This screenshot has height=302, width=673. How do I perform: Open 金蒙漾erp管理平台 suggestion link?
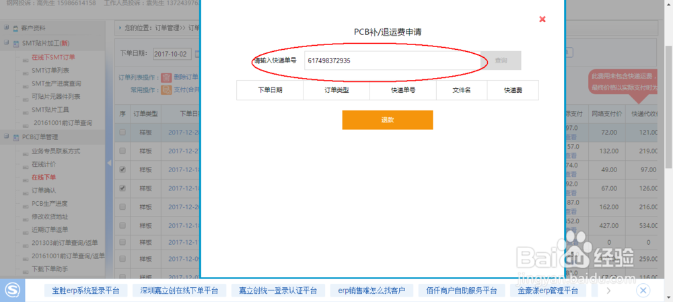[x=548, y=291]
